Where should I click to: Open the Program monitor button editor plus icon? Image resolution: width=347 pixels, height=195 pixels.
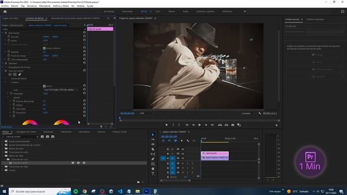277,125
